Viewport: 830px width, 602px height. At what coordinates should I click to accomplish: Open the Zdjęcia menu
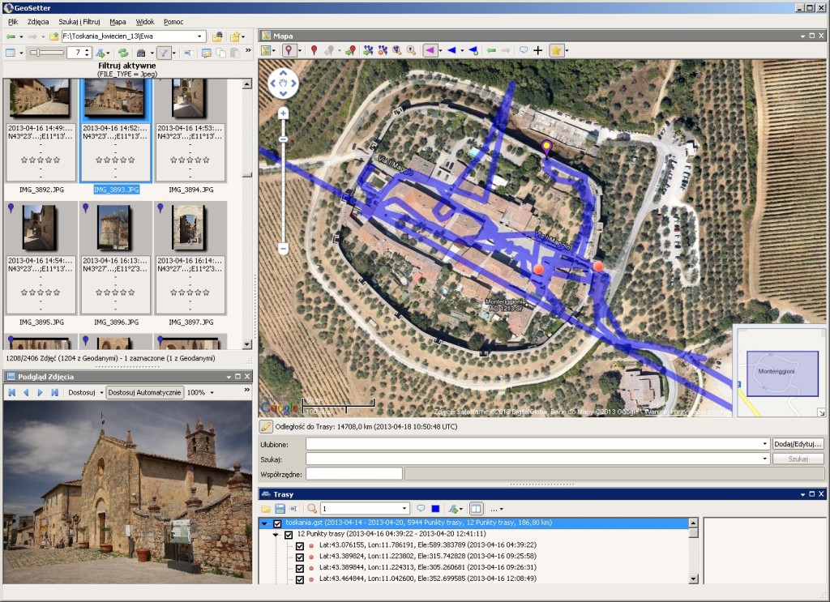37,22
